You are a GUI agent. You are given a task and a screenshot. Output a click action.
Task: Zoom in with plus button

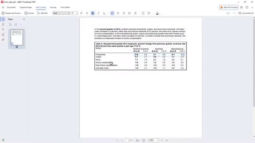(167, 140)
